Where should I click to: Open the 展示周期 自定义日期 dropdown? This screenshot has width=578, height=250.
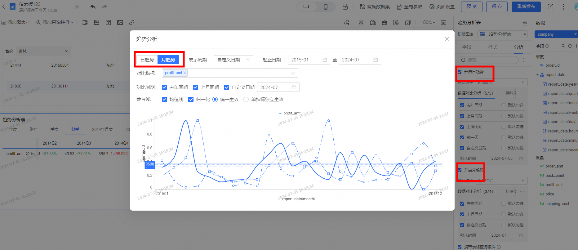pos(233,60)
